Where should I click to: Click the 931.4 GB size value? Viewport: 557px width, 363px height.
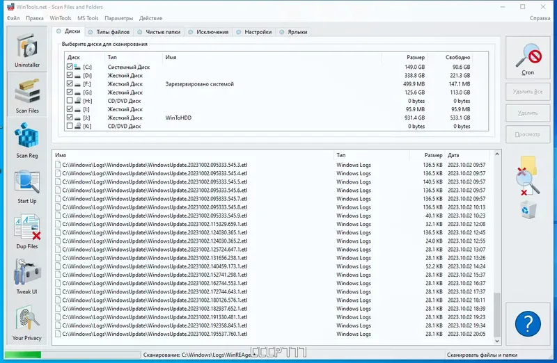(414, 118)
